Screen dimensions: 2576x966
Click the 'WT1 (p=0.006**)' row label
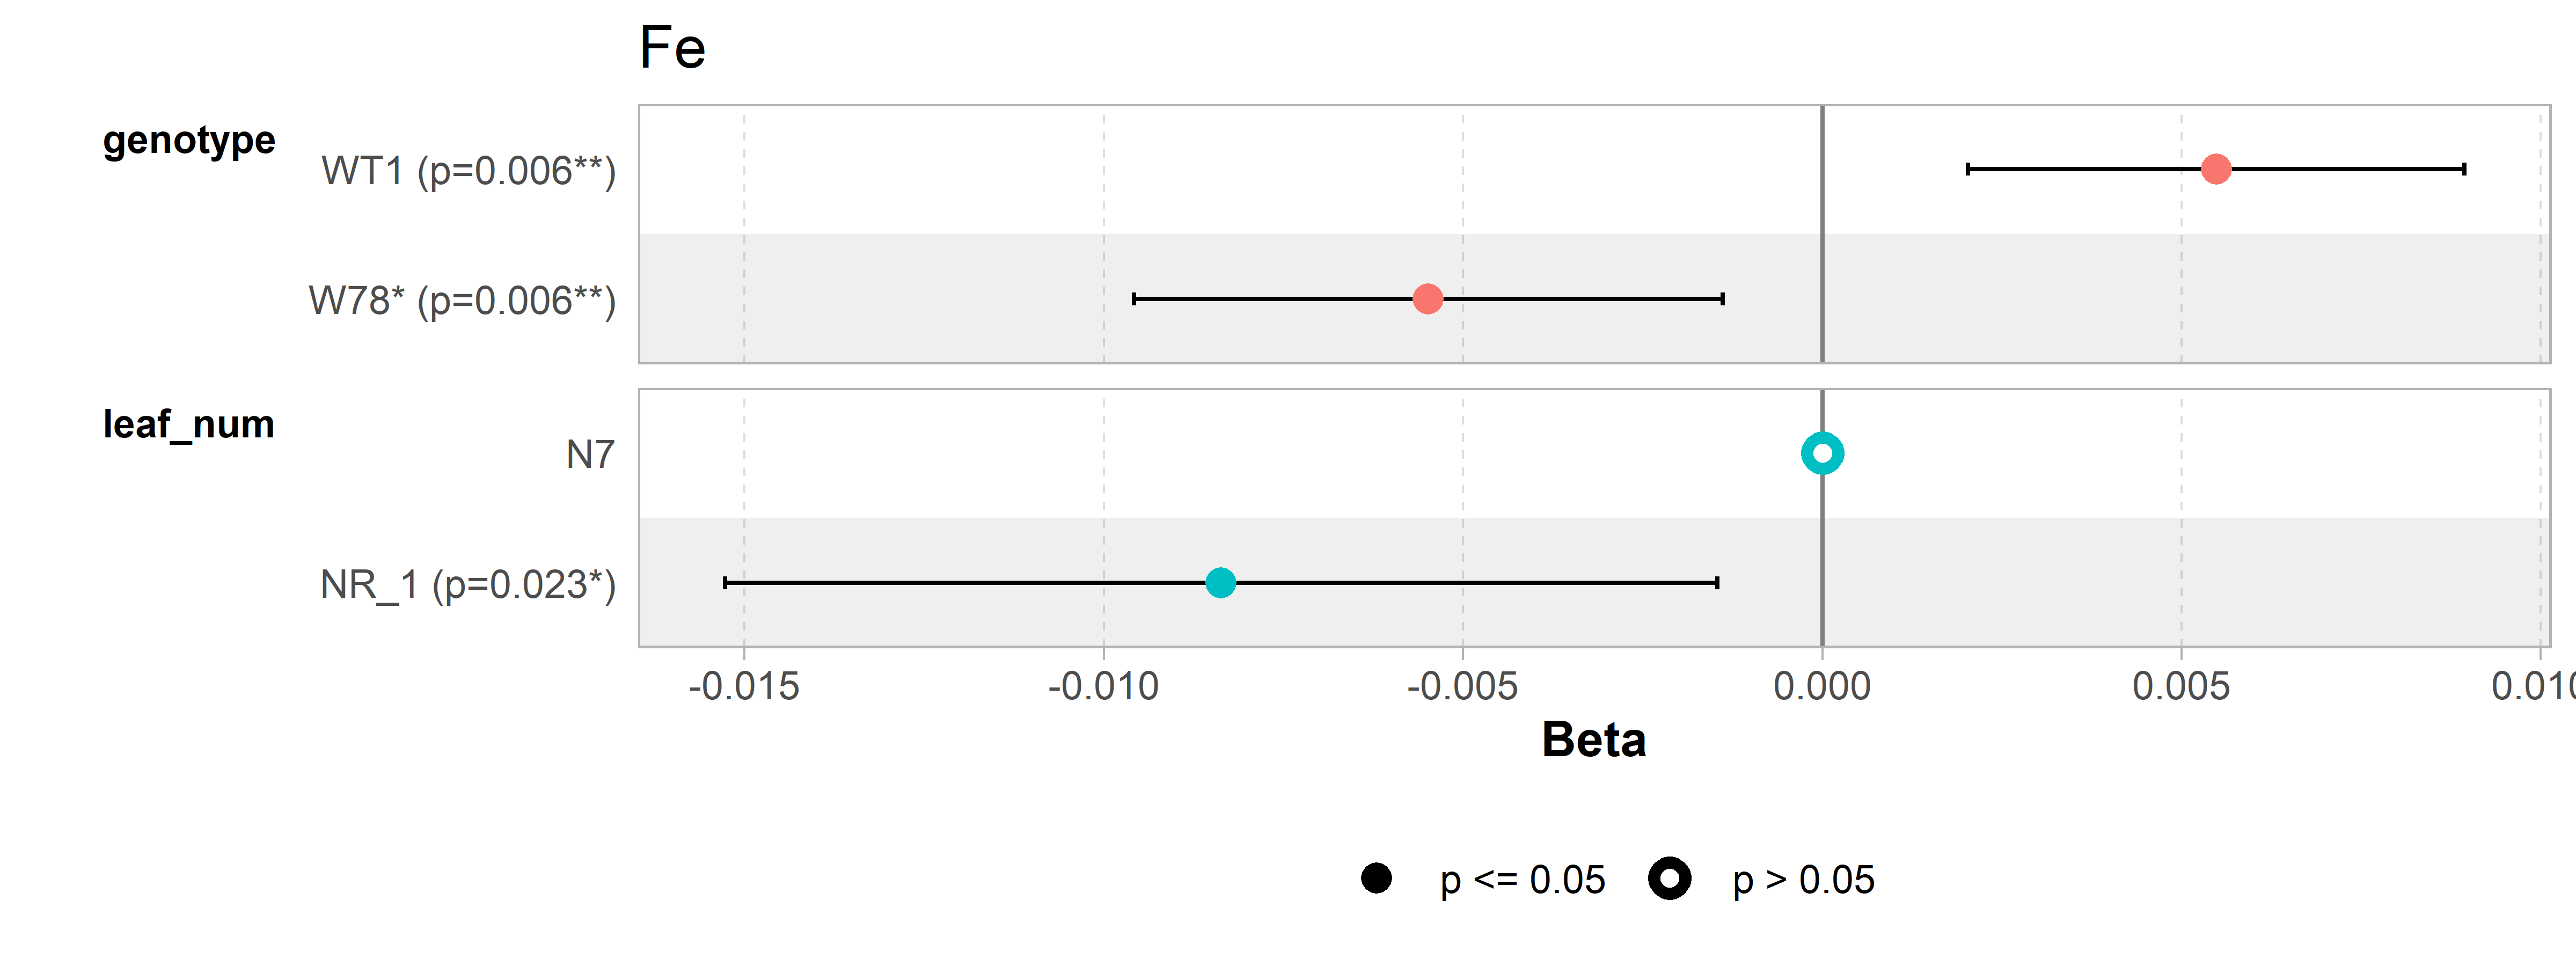click(468, 171)
